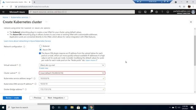Open the feedback smiley icon
This screenshot has height=110, width=196.
point(168,12)
